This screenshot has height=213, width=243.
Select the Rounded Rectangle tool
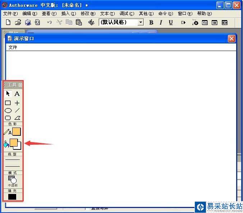click(x=8, y=118)
